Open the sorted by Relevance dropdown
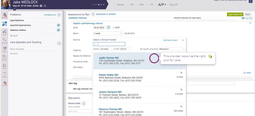This screenshot has width=255, height=116. 172,49
